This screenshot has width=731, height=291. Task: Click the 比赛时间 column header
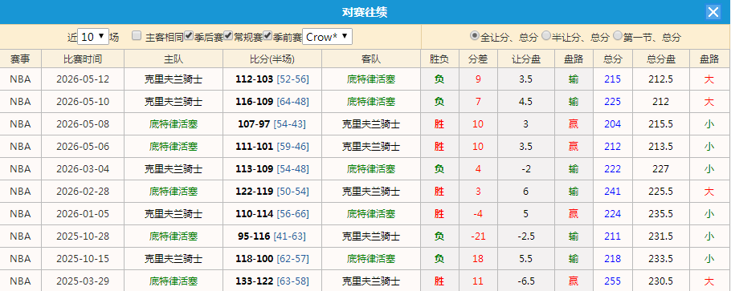(x=83, y=59)
